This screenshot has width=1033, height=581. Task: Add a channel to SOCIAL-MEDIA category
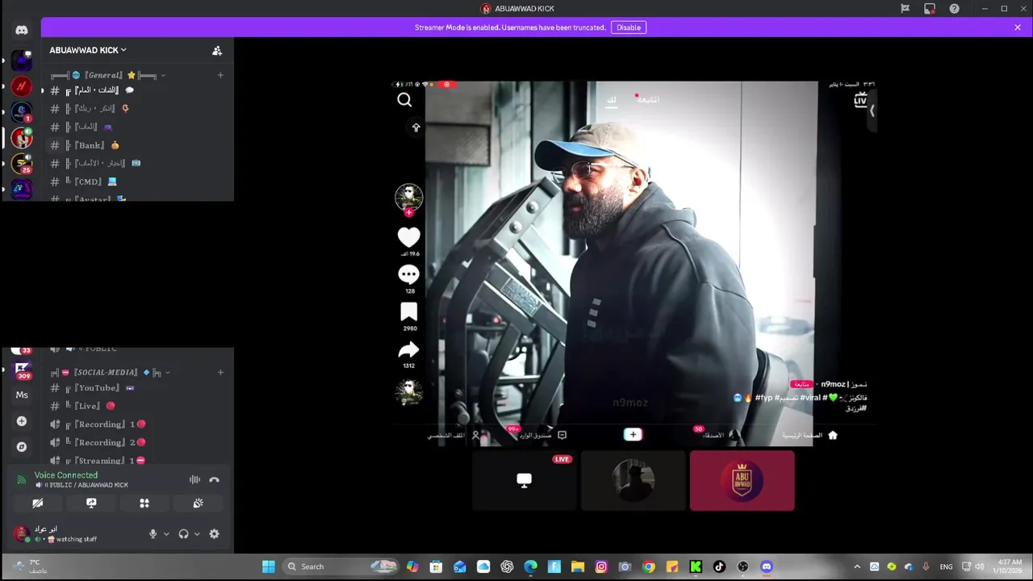pos(220,372)
